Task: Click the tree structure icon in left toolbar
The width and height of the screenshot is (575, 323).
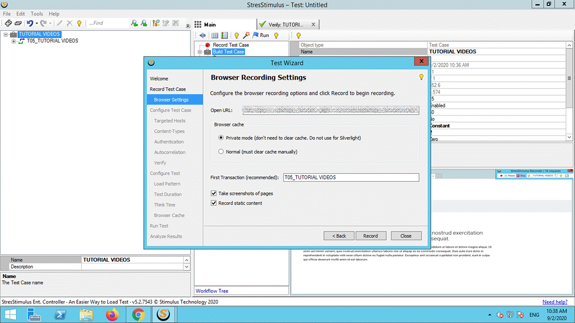Action: click(x=156, y=23)
